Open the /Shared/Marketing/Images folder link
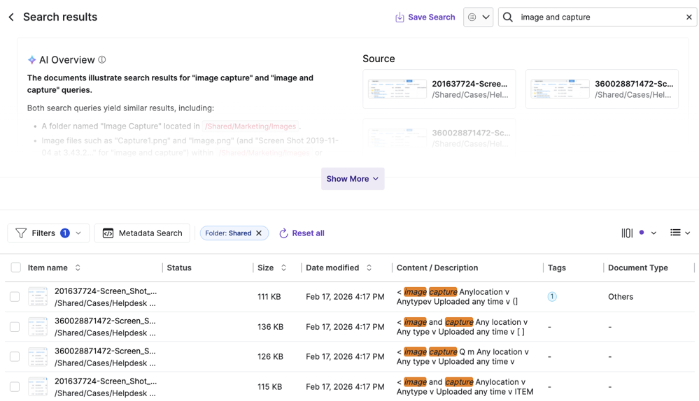The image size is (699, 401). (x=250, y=126)
